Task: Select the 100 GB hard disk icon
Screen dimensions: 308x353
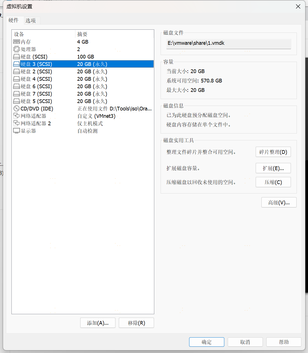Action: (x=17, y=57)
